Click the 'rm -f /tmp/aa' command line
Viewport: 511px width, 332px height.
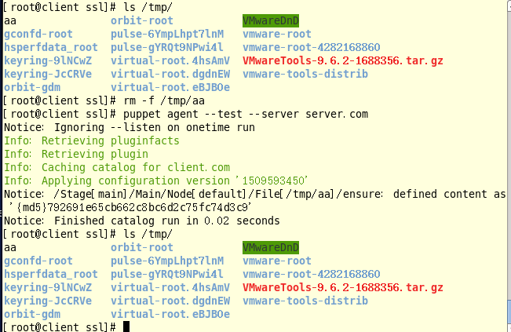[164, 100]
